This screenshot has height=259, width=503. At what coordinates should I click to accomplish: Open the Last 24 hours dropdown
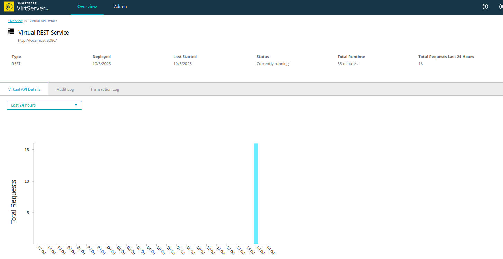[44, 105]
